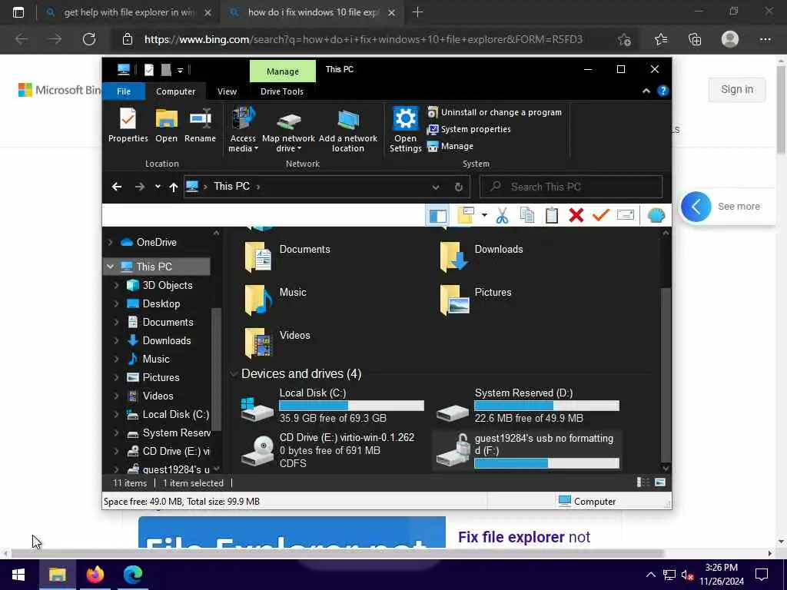The width and height of the screenshot is (787, 590).
Task: Open Firefox from the taskbar
Action: 95,574
